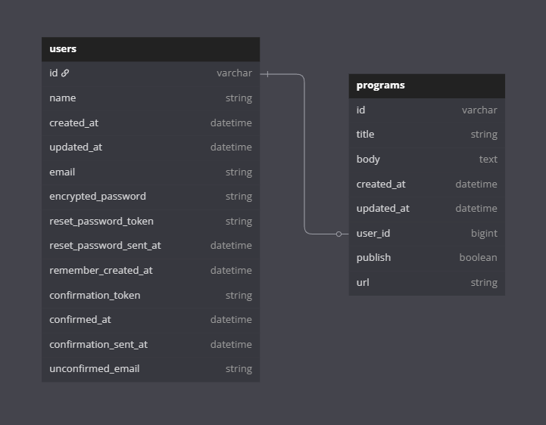Select the email row in users table
Image resolution: width=546 pixels, height=425 pixels.
point(150,172)
